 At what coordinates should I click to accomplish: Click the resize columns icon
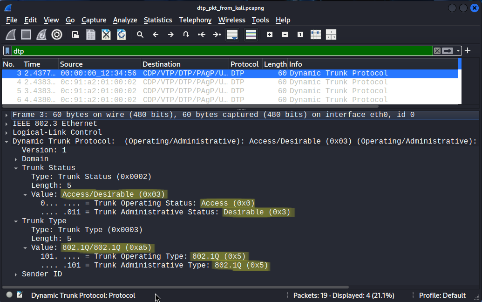point(316,34)
